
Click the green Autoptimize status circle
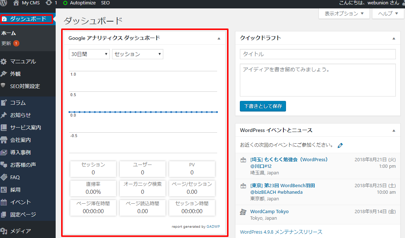(65, 3)
